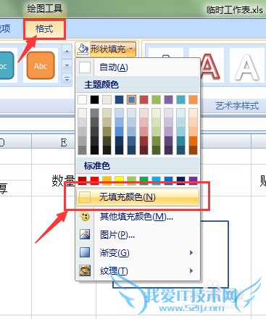Click the texture fill icon
Image resolution: width=266 pixels, height=319 pixels.
85,270
